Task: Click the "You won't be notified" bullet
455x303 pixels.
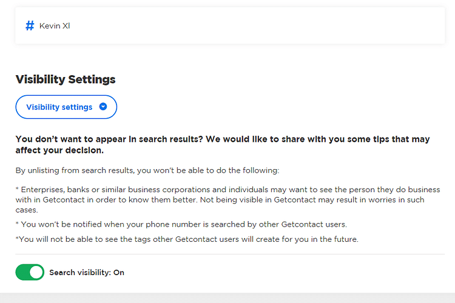Action: [x=181, y=224]
